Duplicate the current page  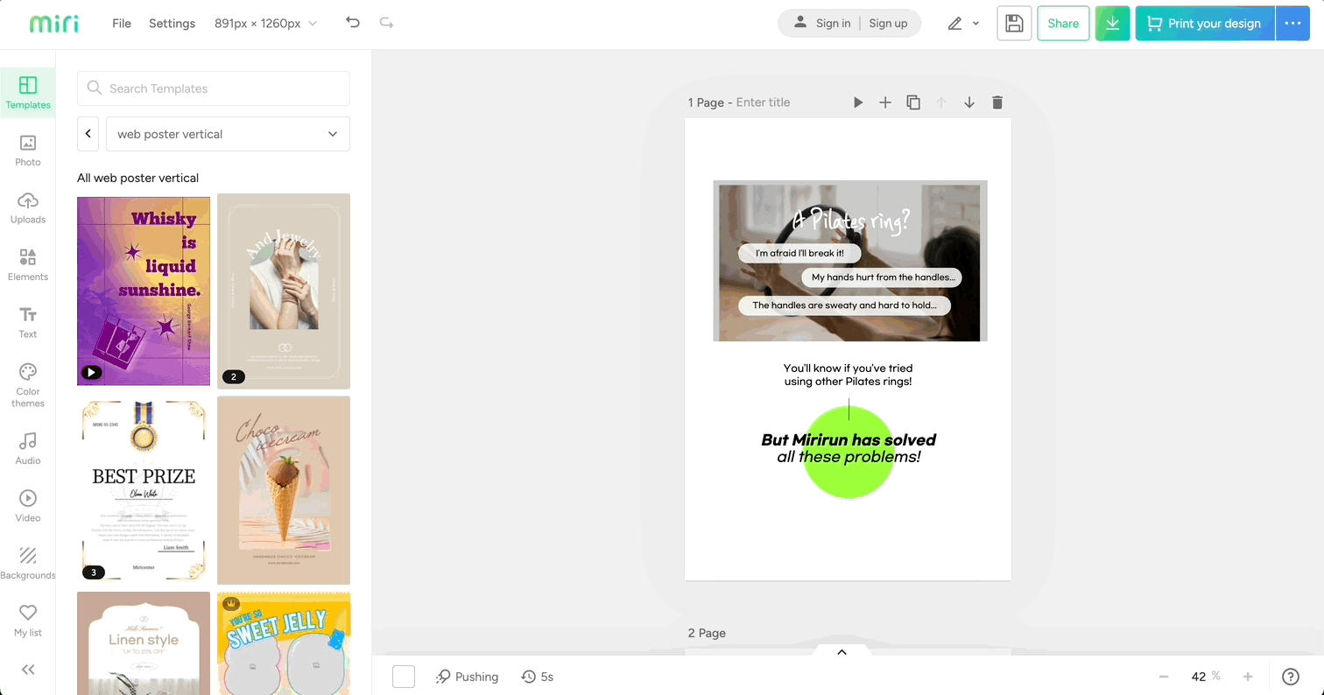(x=913, y=102)
